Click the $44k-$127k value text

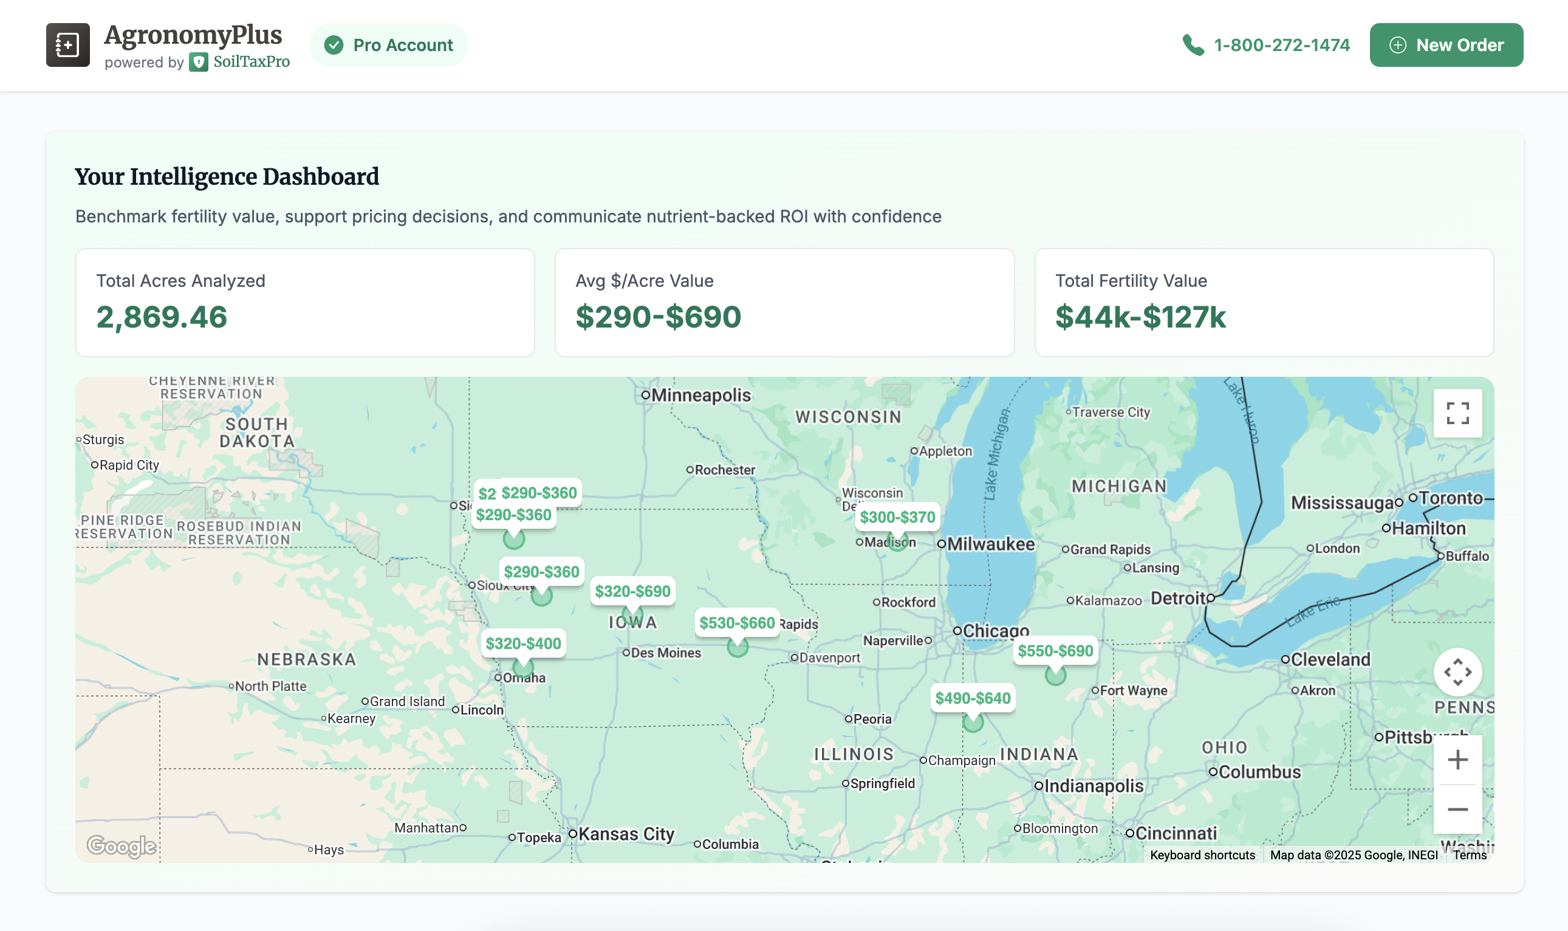(1140, 317)
